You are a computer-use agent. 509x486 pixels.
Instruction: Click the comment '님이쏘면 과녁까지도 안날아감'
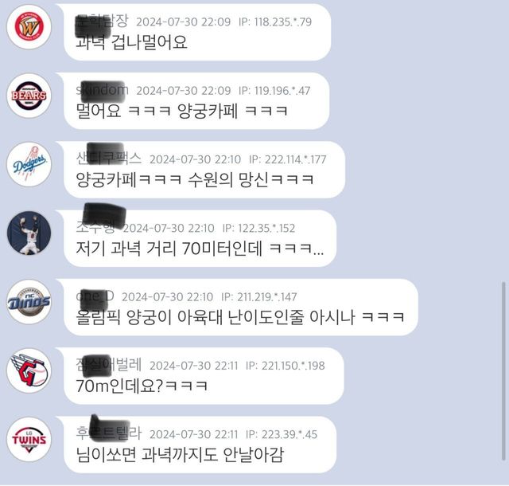(180, 455)
